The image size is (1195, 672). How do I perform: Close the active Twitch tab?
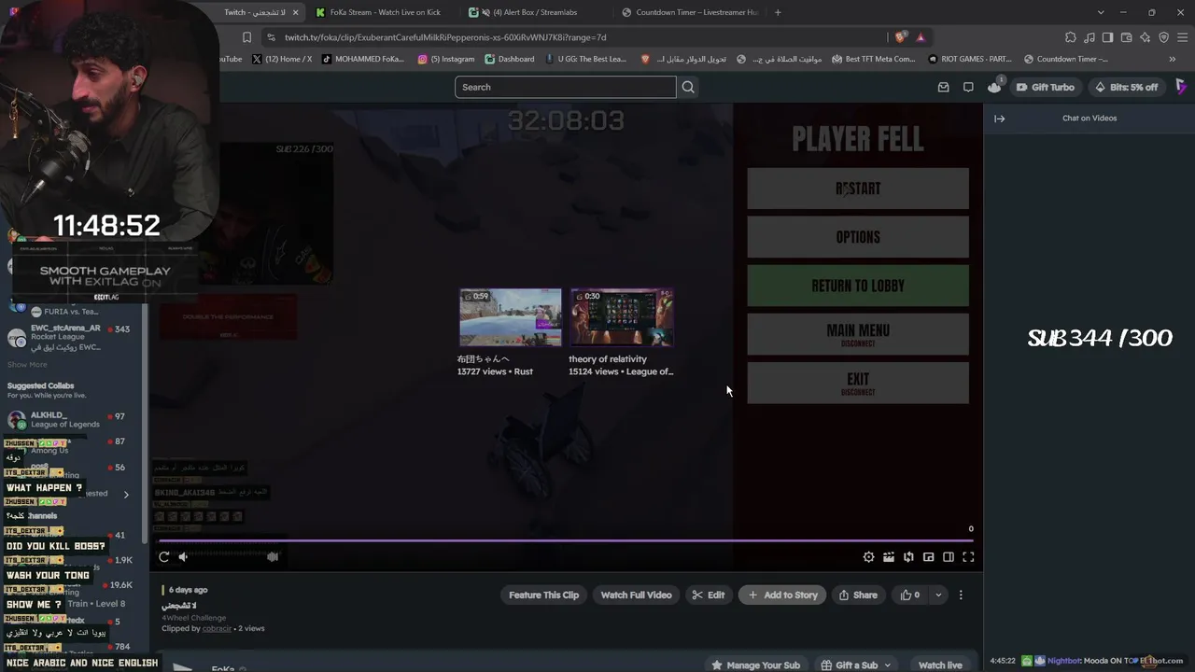tap(296, 12)
